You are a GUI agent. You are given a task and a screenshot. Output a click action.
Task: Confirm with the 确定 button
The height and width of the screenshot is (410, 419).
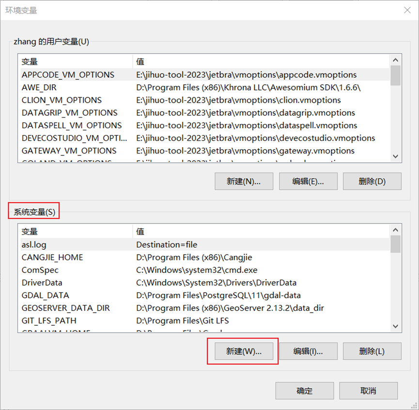coord(304,391)
